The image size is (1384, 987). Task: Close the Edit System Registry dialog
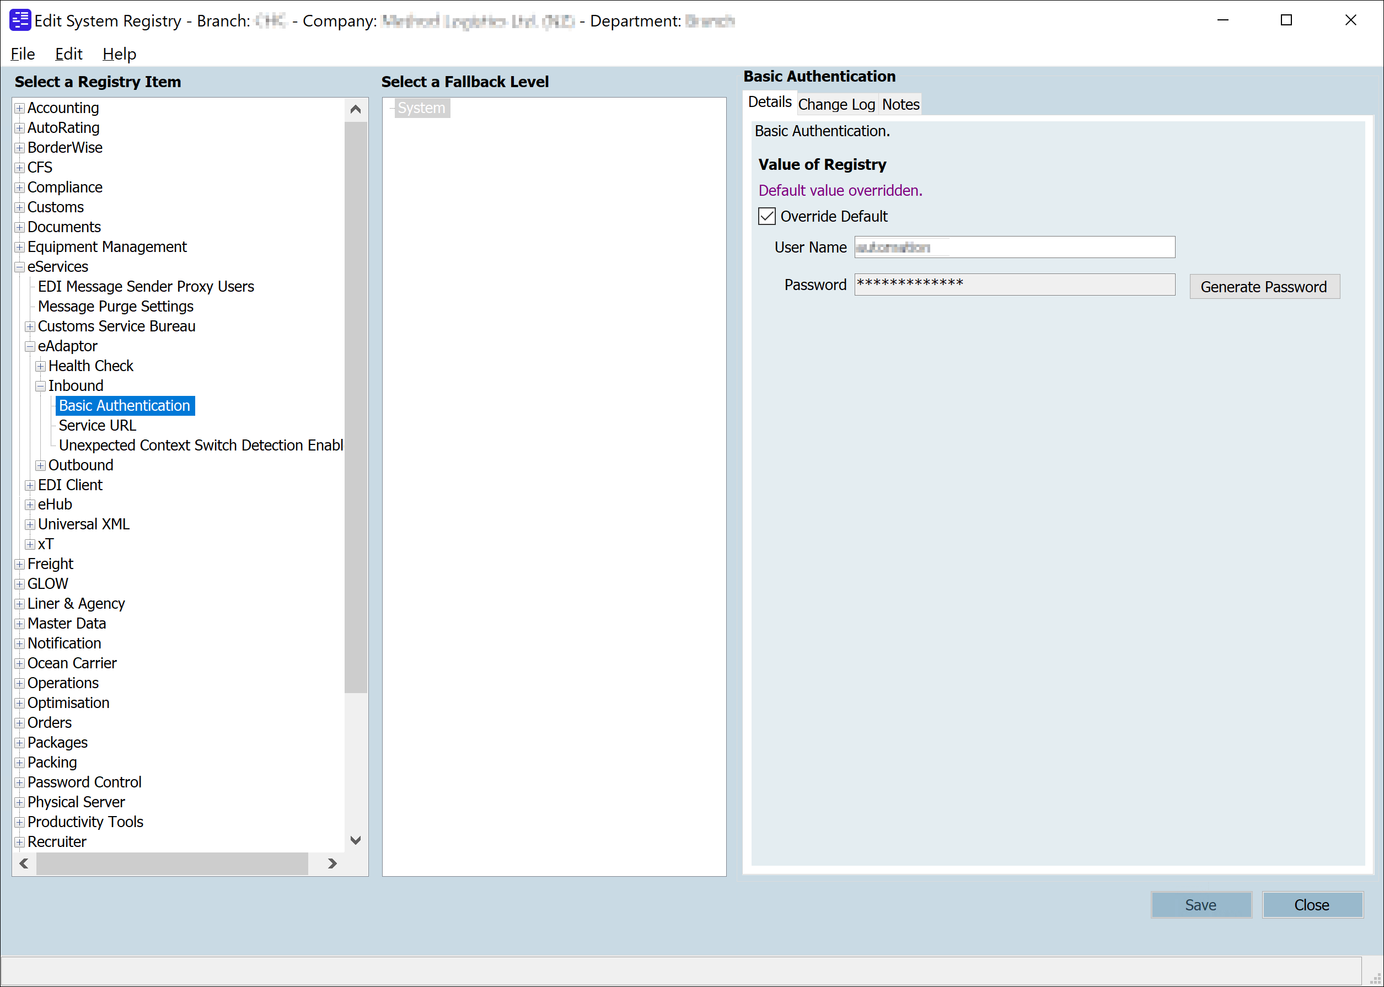tap(1312, 904)
